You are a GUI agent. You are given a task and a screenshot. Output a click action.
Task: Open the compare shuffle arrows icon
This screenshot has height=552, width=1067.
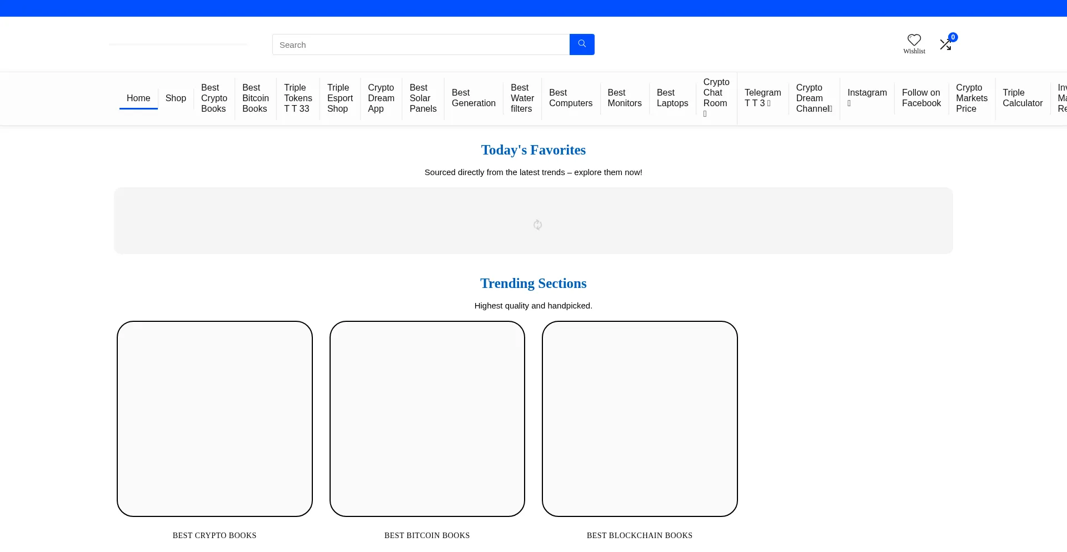point(945,44)
